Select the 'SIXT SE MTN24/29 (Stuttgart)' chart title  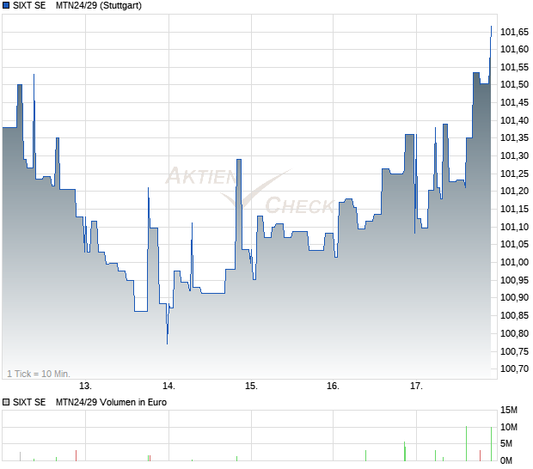click(77, 5)
